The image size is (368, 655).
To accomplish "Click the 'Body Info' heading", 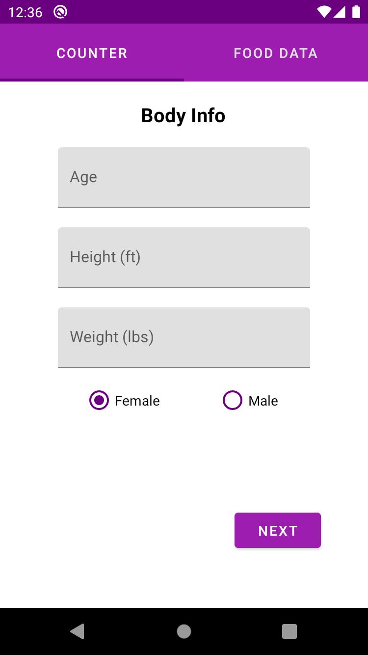I will tap(183, 116).
